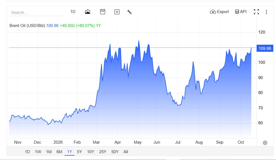This screenshot has height=160, width=276.
Task: Click the plus icon to add comparison
Action: pos(117,12)
